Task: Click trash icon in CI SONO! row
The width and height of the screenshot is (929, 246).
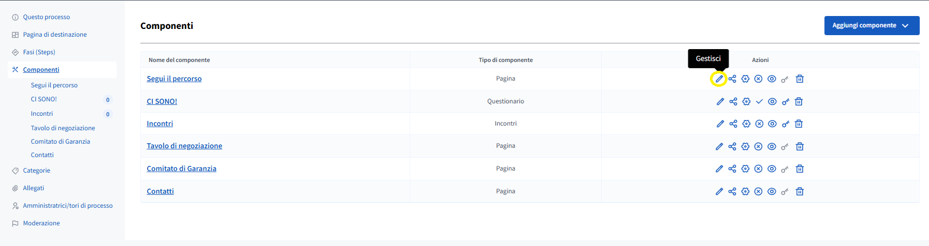Action: tap(799, 102)
